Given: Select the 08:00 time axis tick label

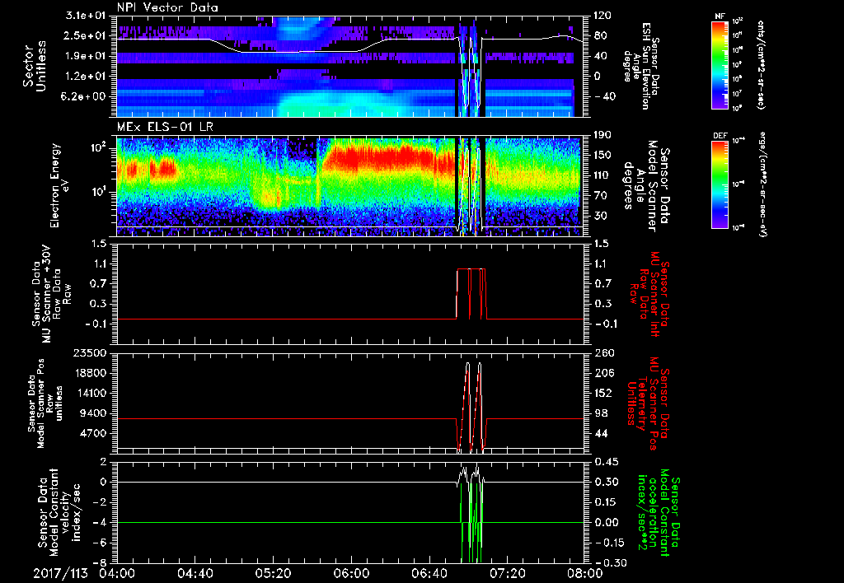Looking at the screenshot, I should click(x=584, y=572).
